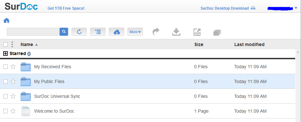This screenshot has width=301, height=122.
Task: Check the My Received Files checkbox
Action: click(5, 67)
